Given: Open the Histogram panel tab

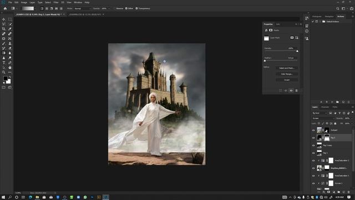Looking at the screenshot, I should point(317,16).
